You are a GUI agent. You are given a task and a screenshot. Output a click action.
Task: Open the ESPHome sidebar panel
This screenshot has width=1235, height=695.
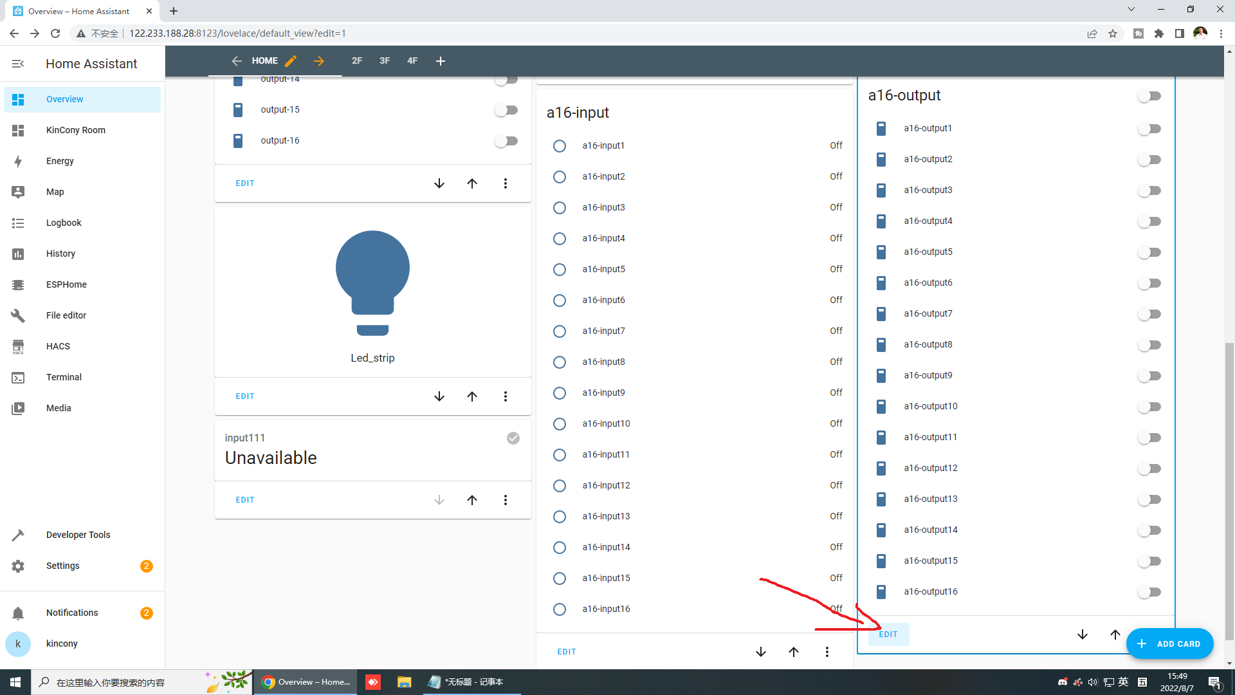coord(66,284)
